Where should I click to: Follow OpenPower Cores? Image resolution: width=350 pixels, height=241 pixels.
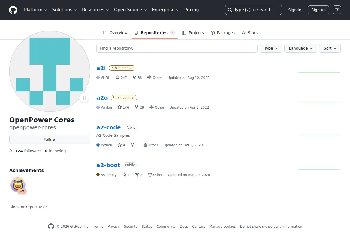50,139
